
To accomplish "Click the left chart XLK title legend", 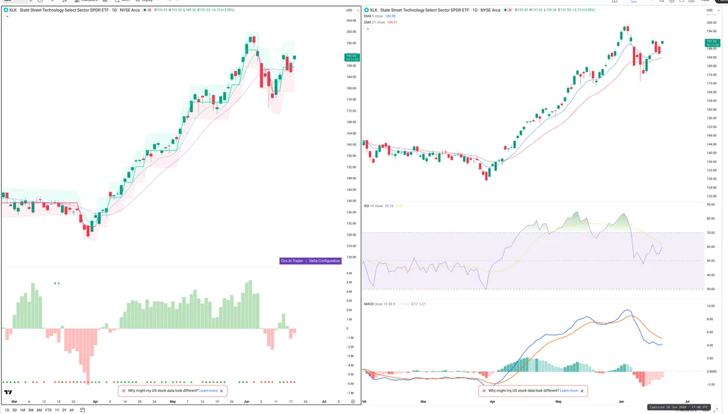I will [x=74, y=10].
